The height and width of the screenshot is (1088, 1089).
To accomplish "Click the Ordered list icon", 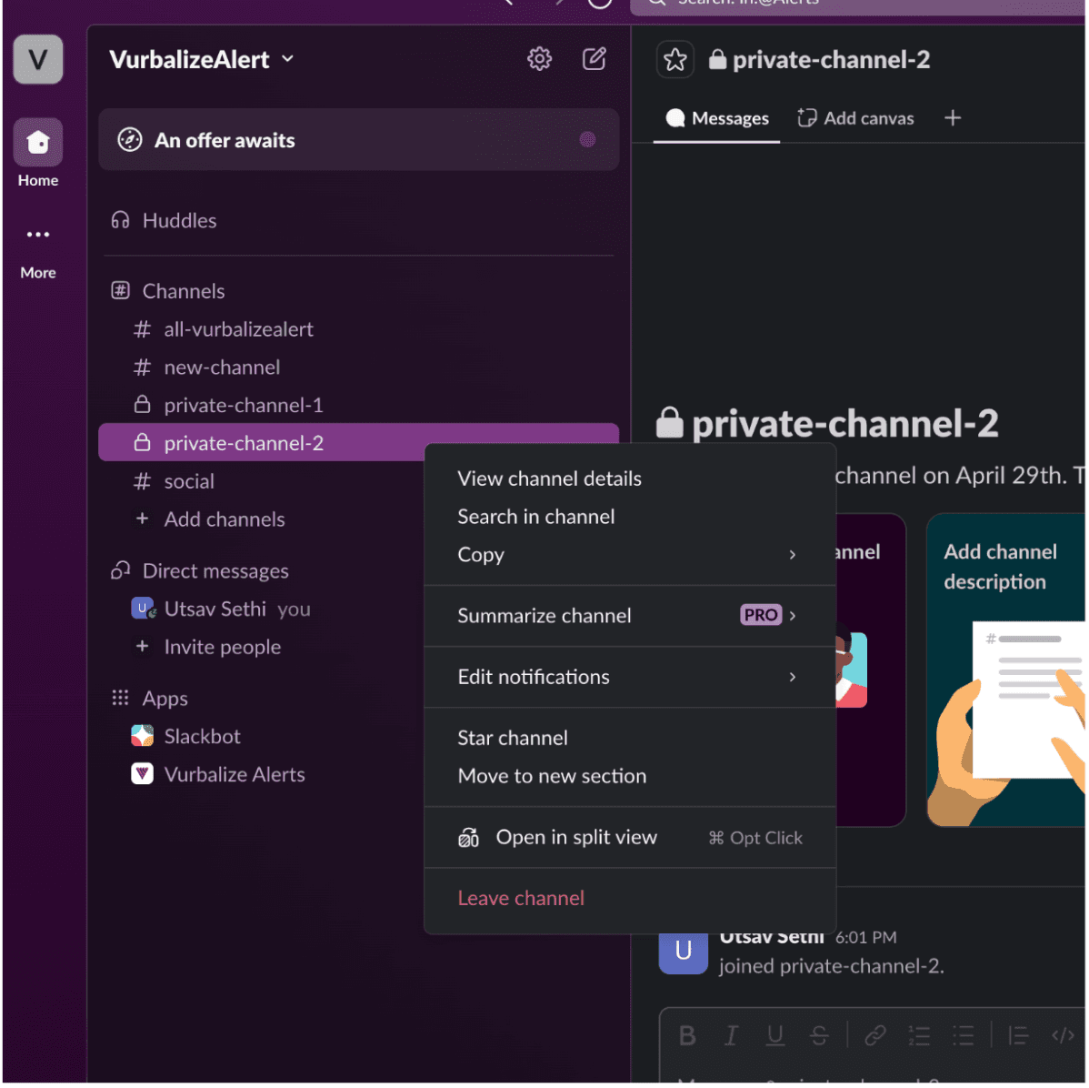I will [919, 1035].
